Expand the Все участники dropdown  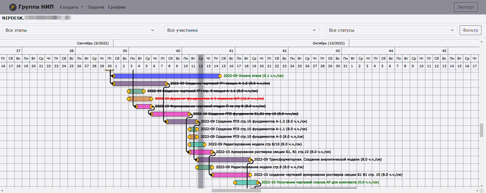[x=242, y=30]
